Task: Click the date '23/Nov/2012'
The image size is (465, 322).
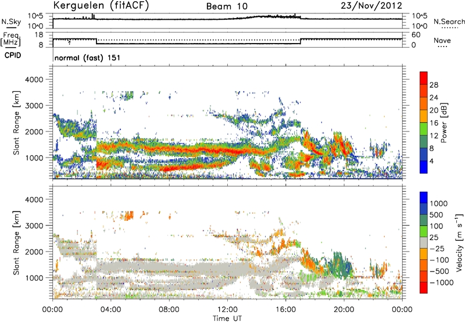Action: click(x=371, y=6)
